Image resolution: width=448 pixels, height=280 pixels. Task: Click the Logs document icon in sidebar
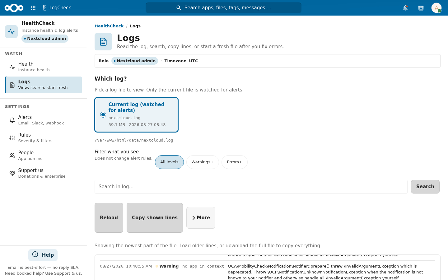[x=12, y=85]
